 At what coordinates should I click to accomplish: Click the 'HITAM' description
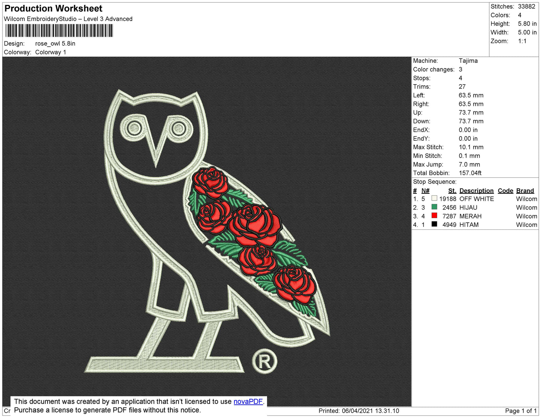(x=469, y=225)
